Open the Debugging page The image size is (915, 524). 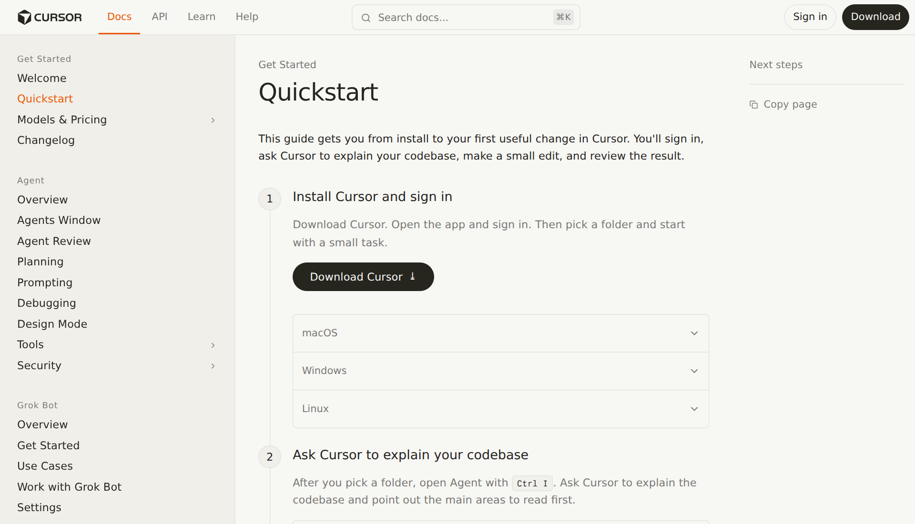[47, 303]
